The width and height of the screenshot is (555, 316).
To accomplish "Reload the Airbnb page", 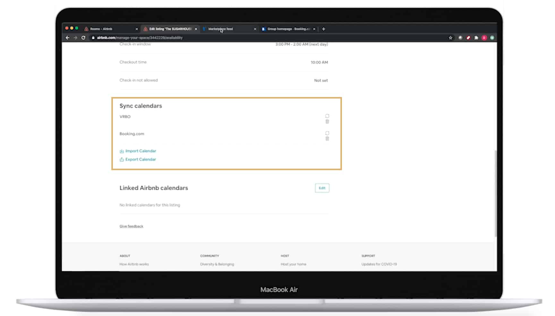I will coord(83,38).
